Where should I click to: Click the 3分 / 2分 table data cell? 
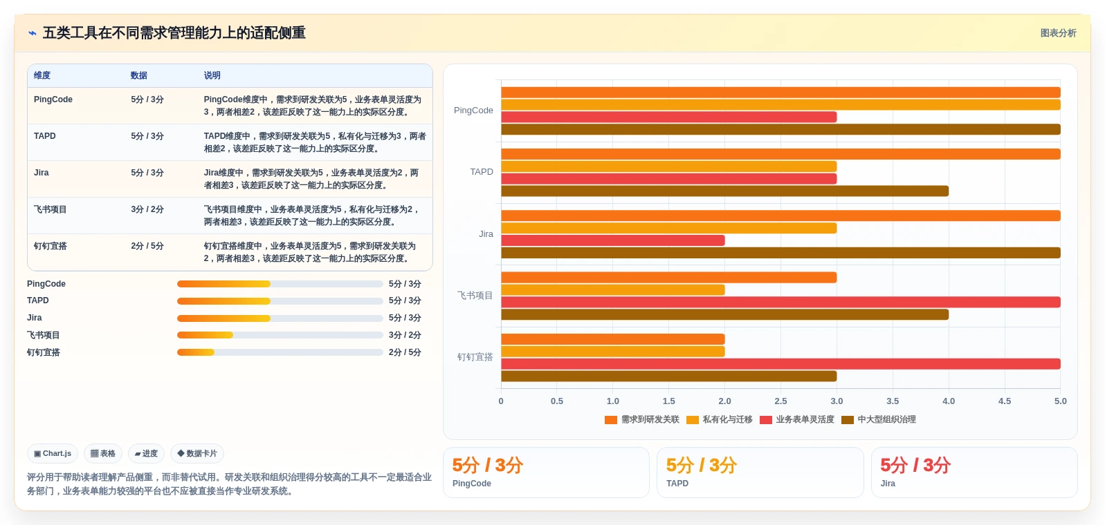pos(147,209)
